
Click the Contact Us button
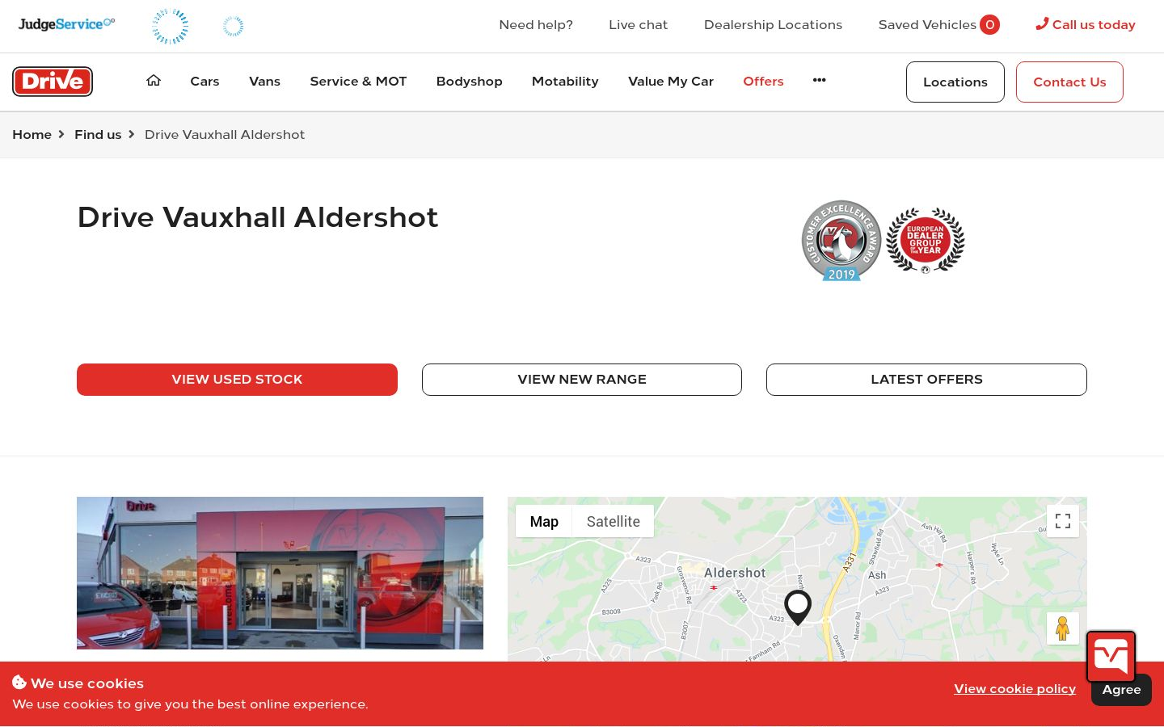(1069, 82)
